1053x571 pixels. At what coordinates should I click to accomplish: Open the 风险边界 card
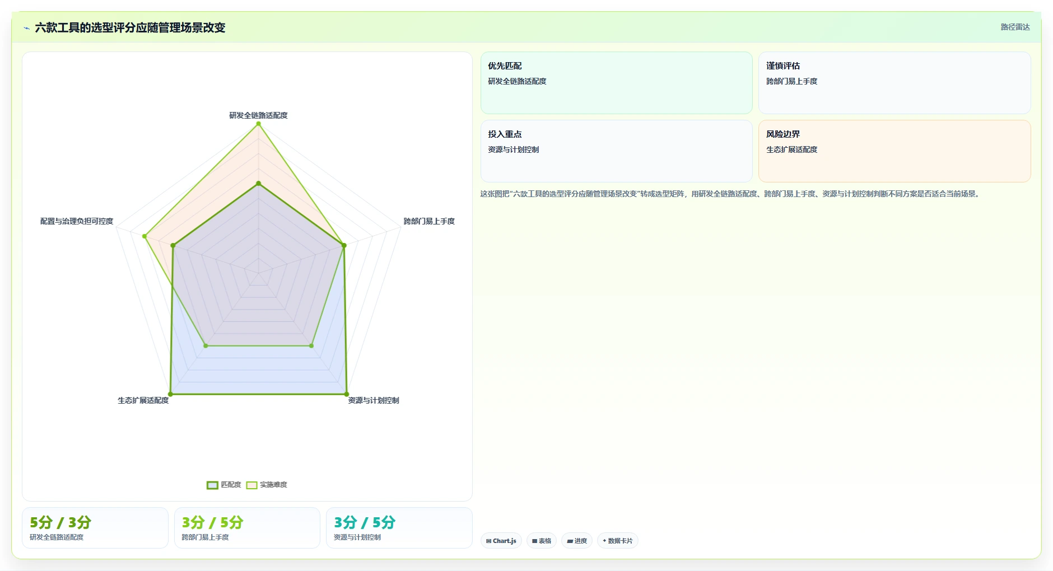894,151
